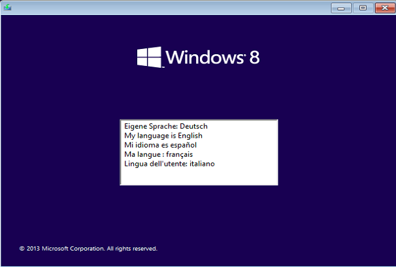Minimize the setup window
The width and height of the screenshot is (396, 267).
341,8
